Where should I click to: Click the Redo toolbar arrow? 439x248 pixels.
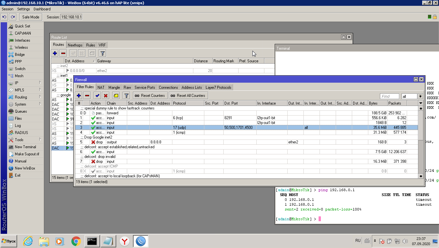click(x=13, y=17)
